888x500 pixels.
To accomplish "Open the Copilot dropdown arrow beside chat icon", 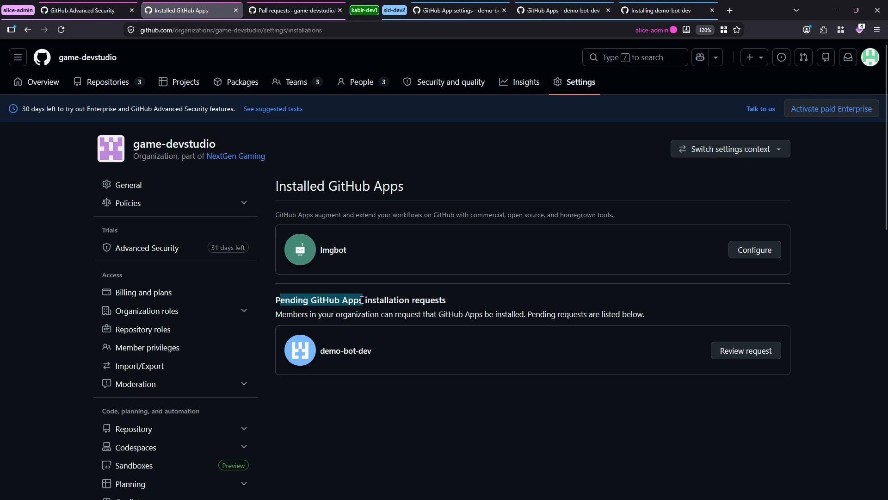I will (715, 57).
